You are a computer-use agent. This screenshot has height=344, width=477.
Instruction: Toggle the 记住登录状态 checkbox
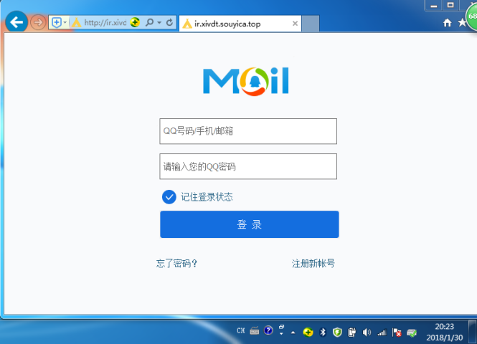pos(169,197)
